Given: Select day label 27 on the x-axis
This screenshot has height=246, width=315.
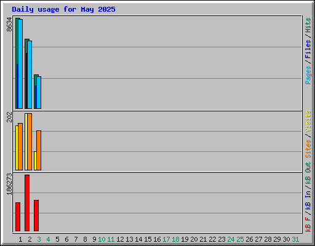Looking at the screenshot, I should pyautogui.click(x=258, y=239).
